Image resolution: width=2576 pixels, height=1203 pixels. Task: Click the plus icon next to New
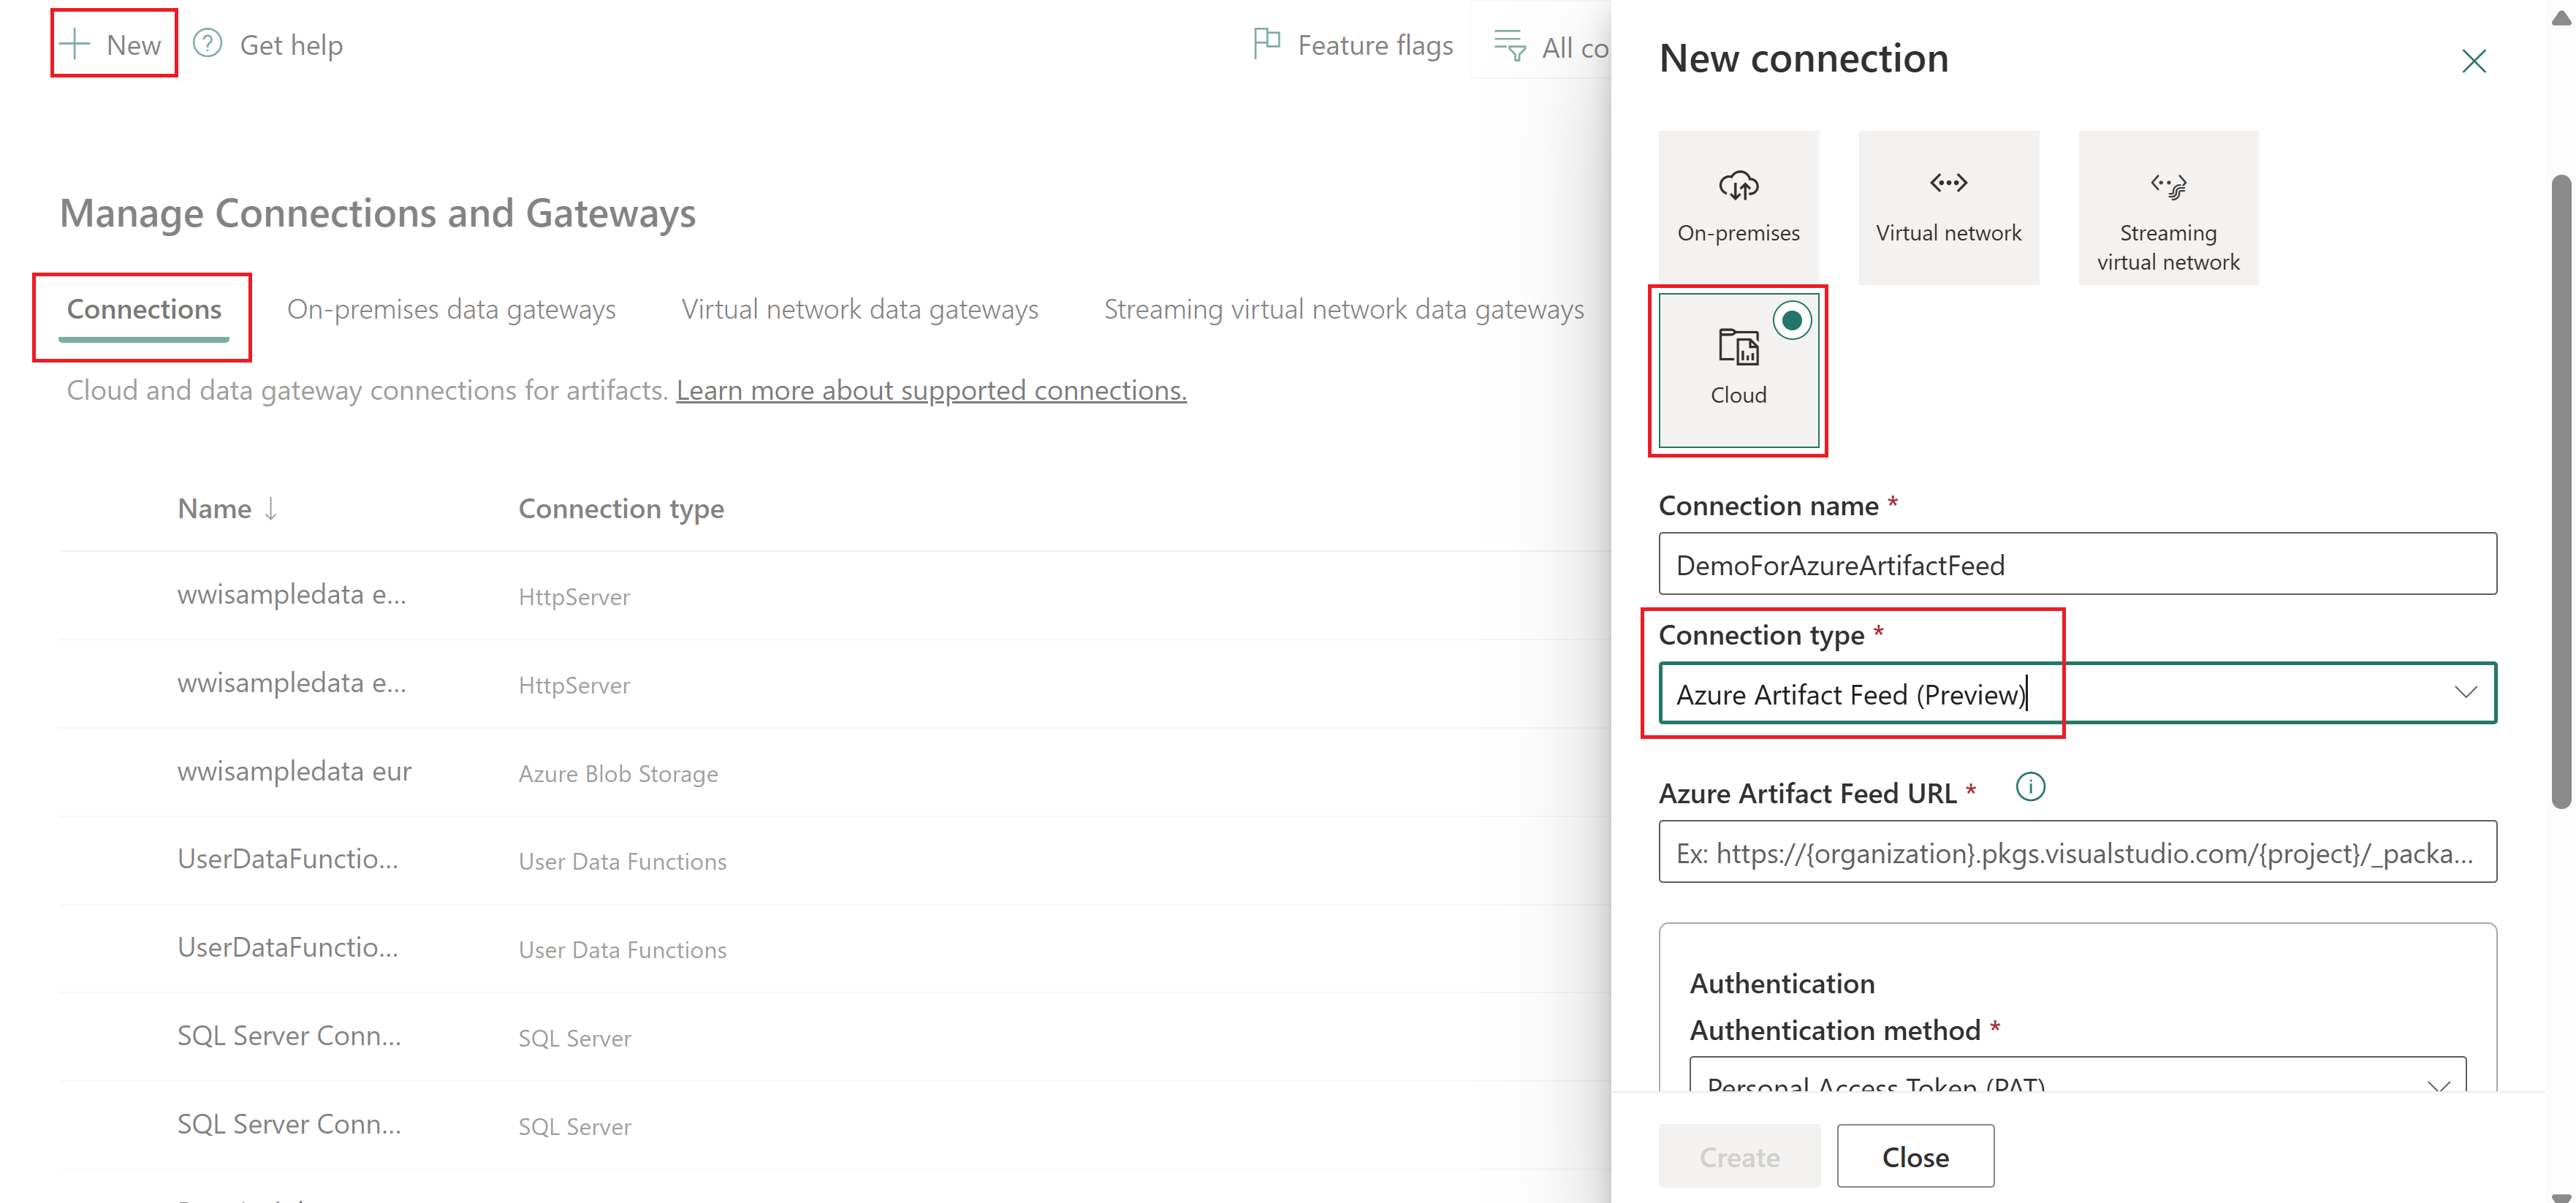[75, 44]
